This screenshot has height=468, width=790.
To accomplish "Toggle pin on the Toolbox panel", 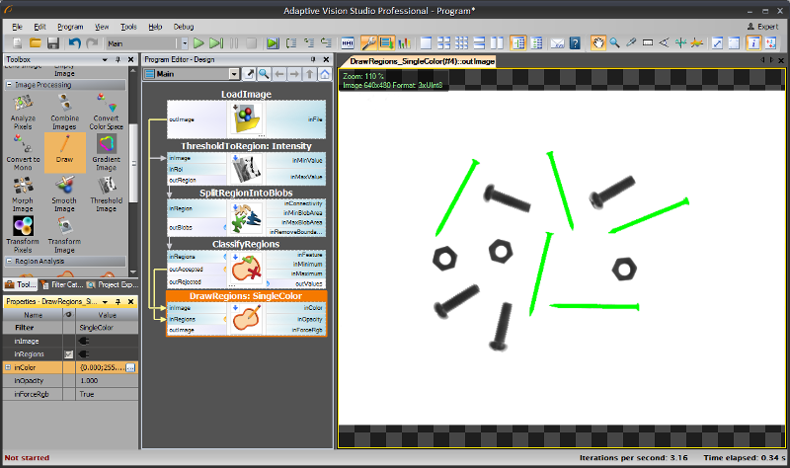I will pos(118,60).
